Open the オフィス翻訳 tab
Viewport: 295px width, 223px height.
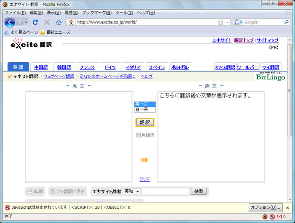click(225, 67)
